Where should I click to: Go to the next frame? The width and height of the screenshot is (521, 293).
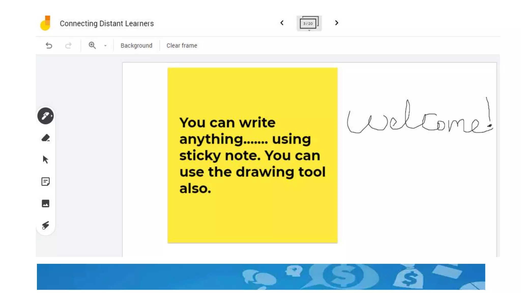(x=337, y=23)
